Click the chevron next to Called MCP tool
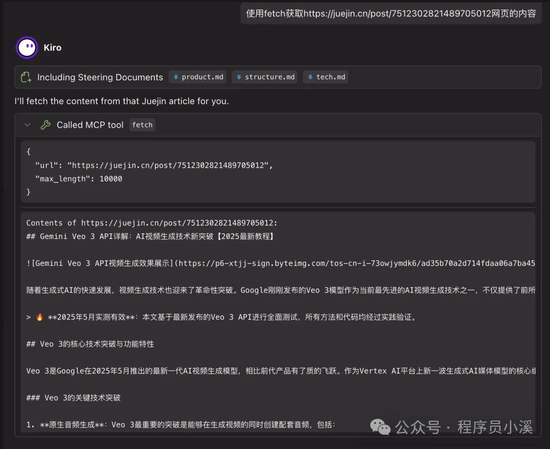Viewport: 550px width, 449px height. pyautogui.click(x=28, y=125)
